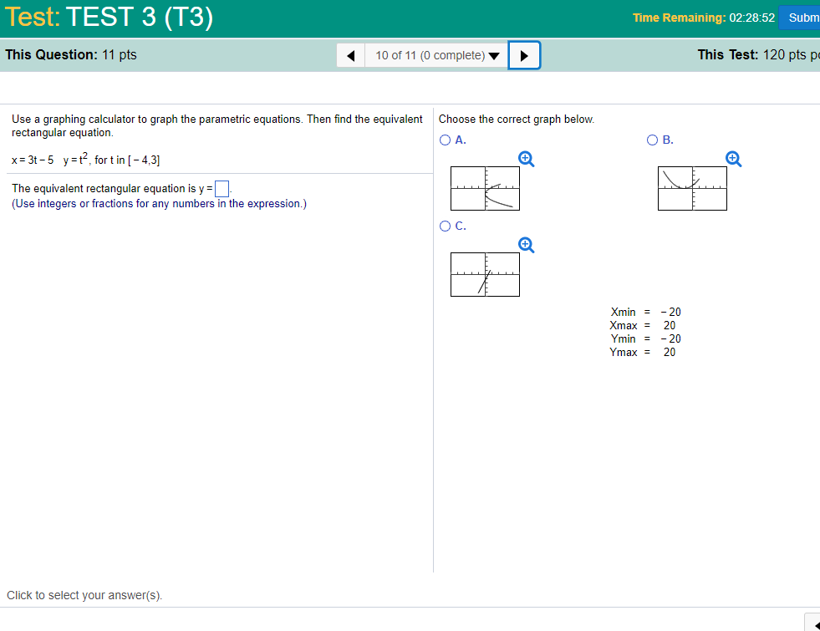
Task: Enlarge graph B with magnifier icon
Action: (733, 159)
